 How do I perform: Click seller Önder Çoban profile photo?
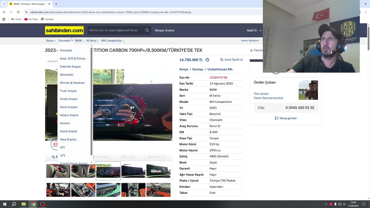point(308,90)
